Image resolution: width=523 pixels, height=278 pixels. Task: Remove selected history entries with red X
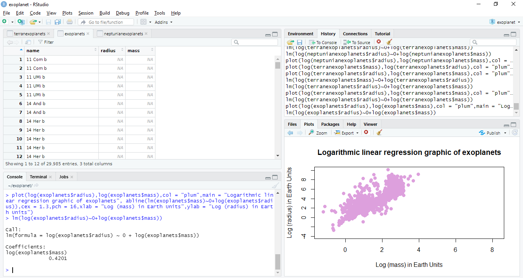tap(379, 42)
